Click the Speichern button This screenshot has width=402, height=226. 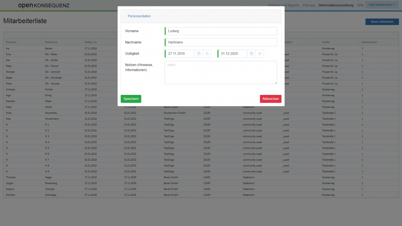coord(131,99)
